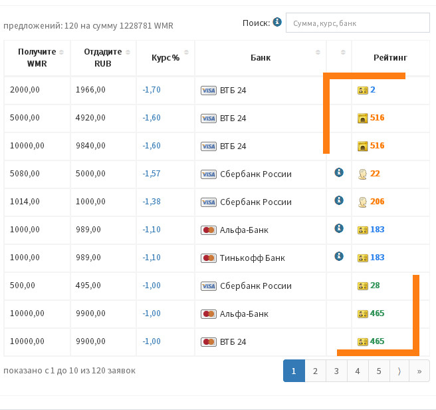Click Visa icon in the 2000,00 row

(209, 91)
